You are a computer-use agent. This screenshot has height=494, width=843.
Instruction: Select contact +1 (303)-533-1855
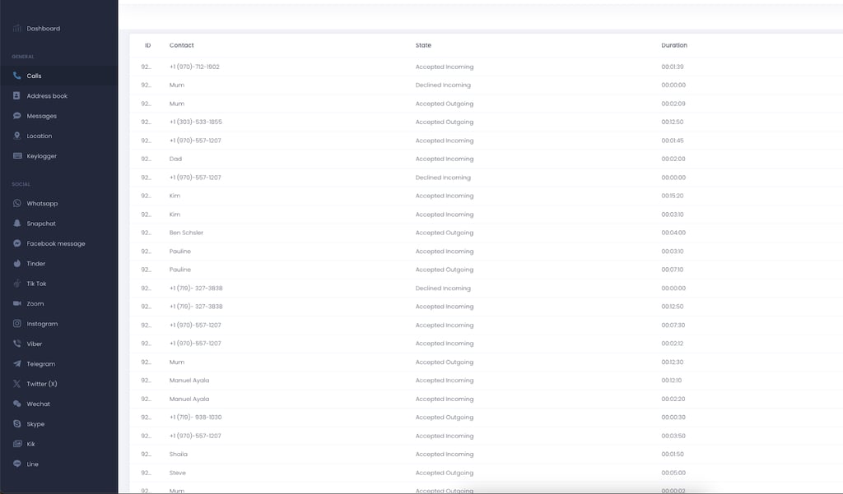[x=196, y=122]
